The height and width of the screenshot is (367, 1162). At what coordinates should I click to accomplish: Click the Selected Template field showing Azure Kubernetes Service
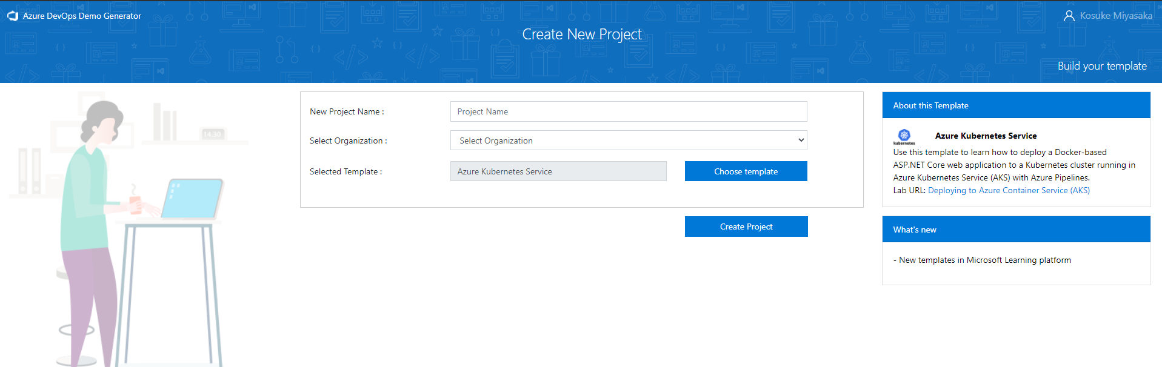click(x=558, y=171)
